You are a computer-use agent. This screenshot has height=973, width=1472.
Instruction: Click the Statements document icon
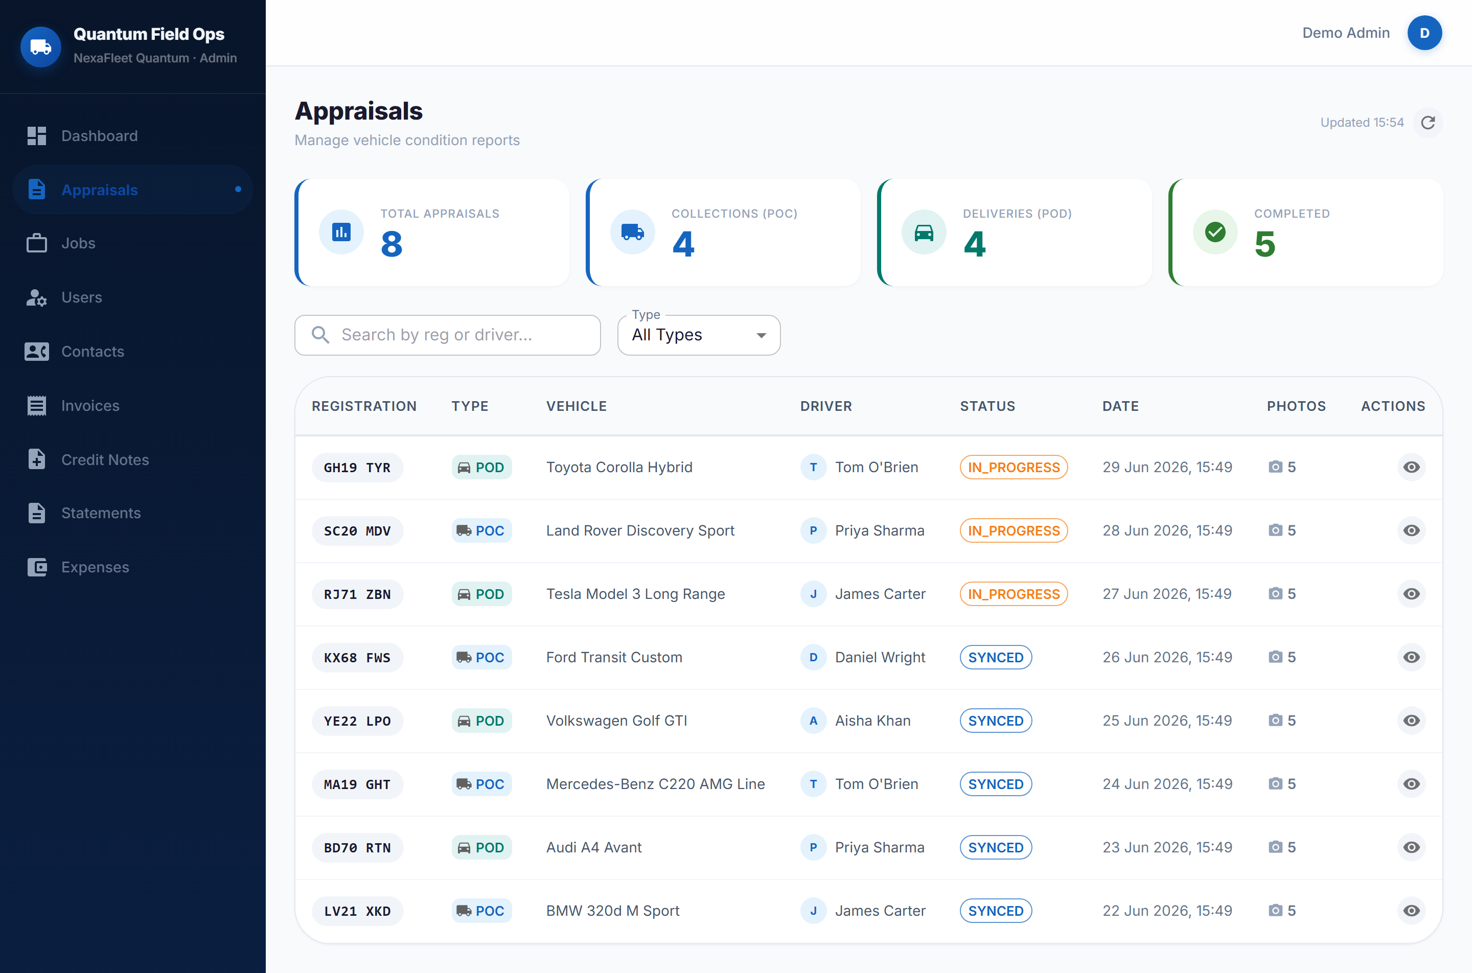37,513
